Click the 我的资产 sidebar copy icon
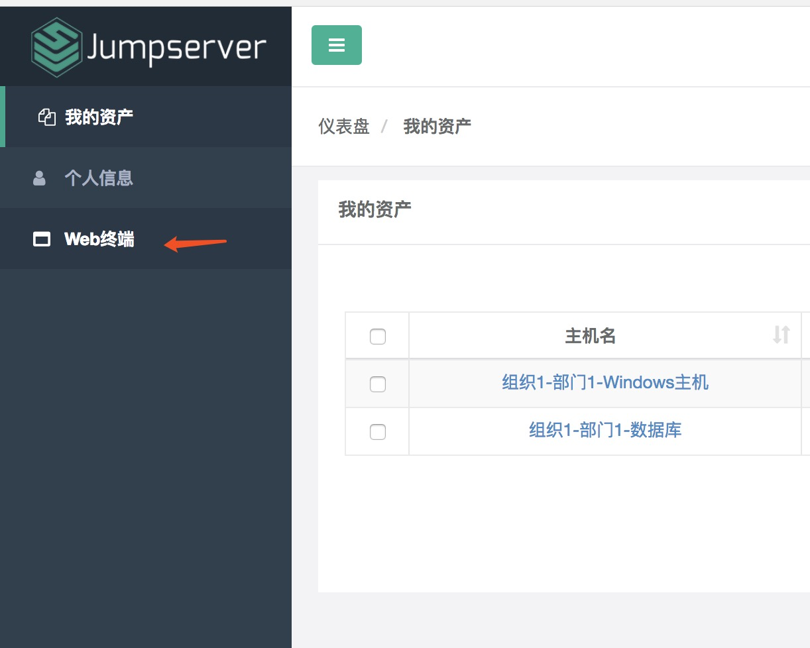Viewport: 810px width, 648px height. [46, 117]
